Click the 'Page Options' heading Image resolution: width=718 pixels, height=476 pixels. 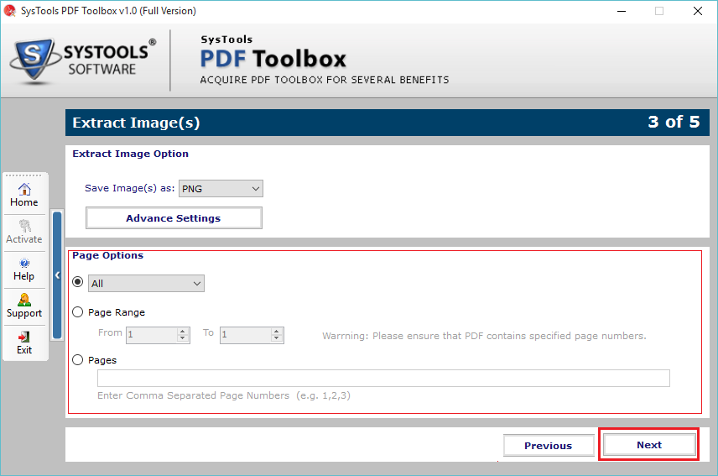pos(107,255)
